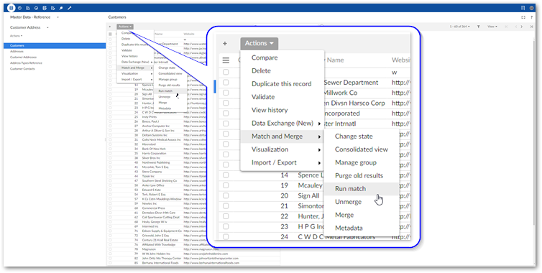The image size is (542, 273).
Task: Choose Consolidated view in the enlarged callout
Action: click(362, 149)
